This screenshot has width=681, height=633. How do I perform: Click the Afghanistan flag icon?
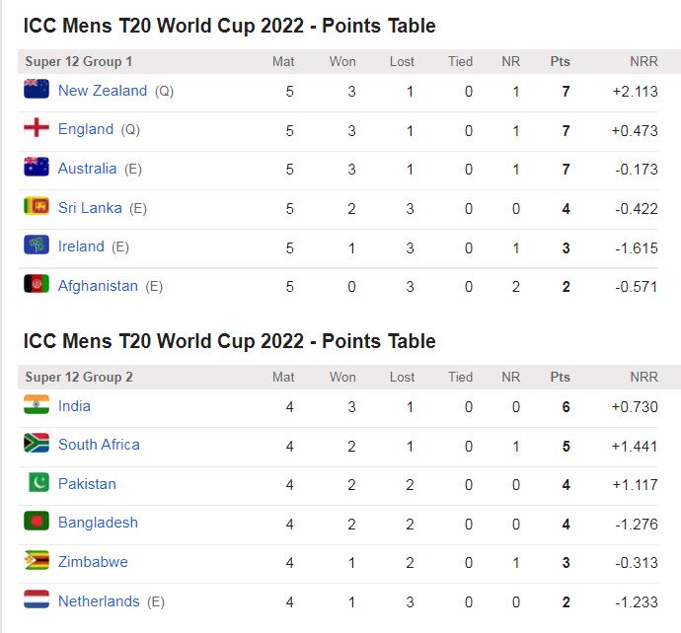pos(37,285)
